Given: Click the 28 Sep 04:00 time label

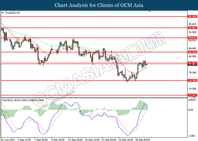Looking at the screenshot, I should pos(143,140).
